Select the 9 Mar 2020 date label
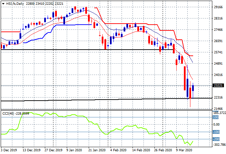The width and height of the screenshot is (226, 154). [184, 150]
